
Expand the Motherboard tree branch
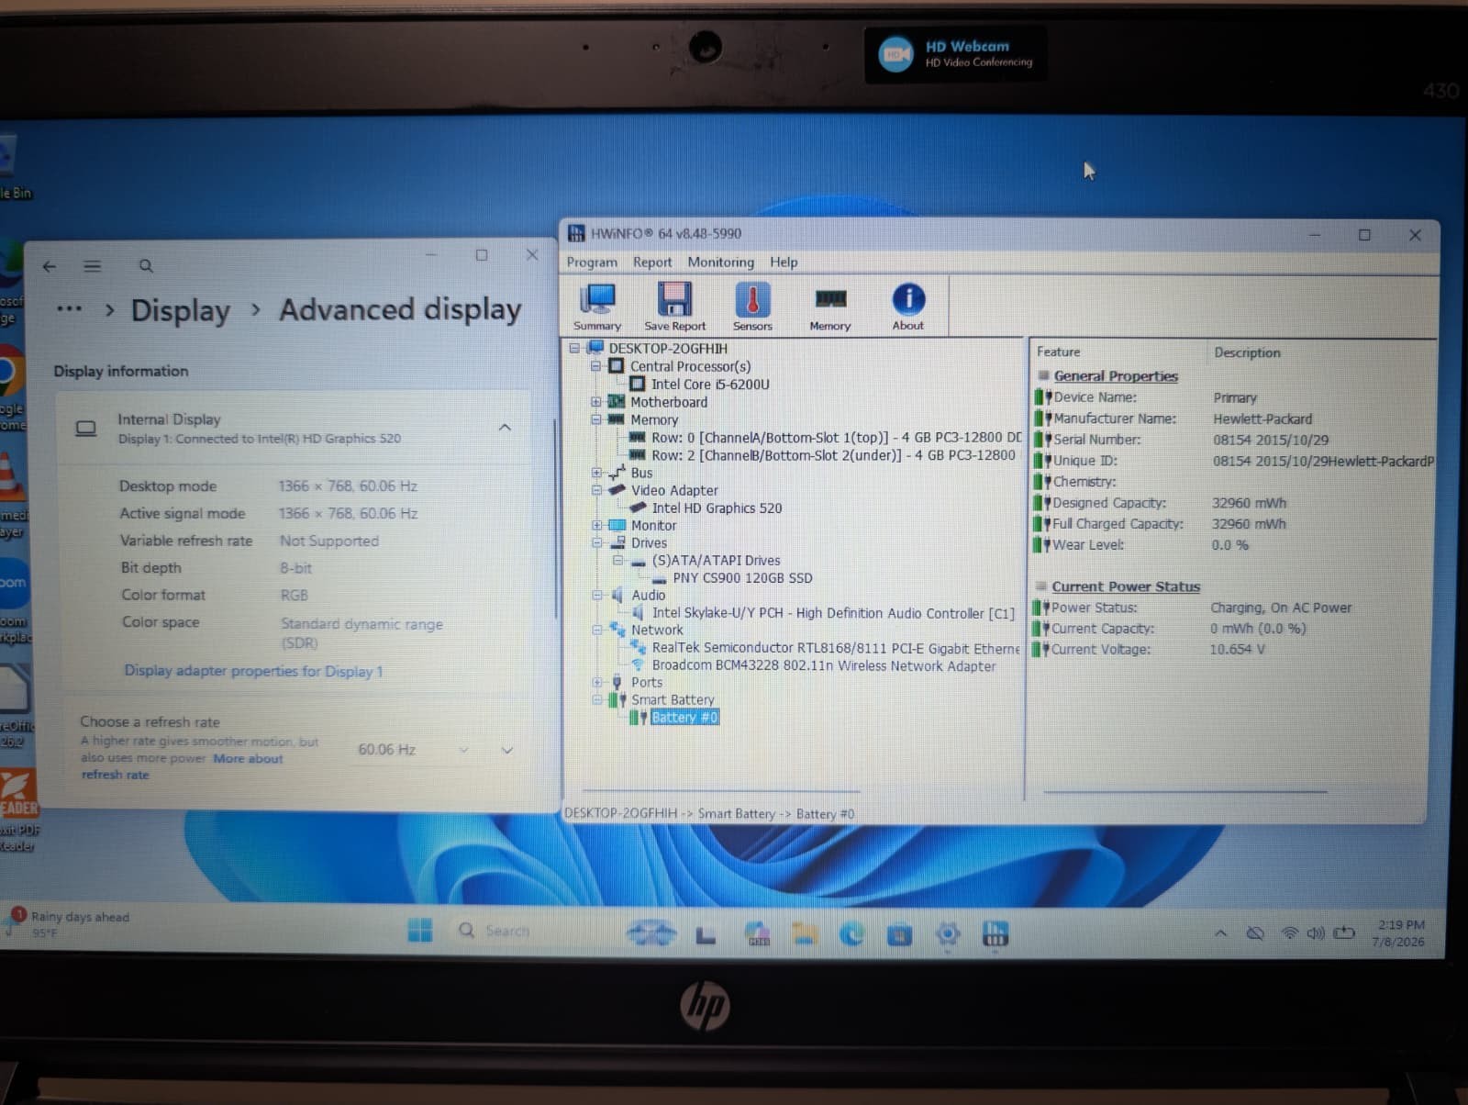coord(595,402)
